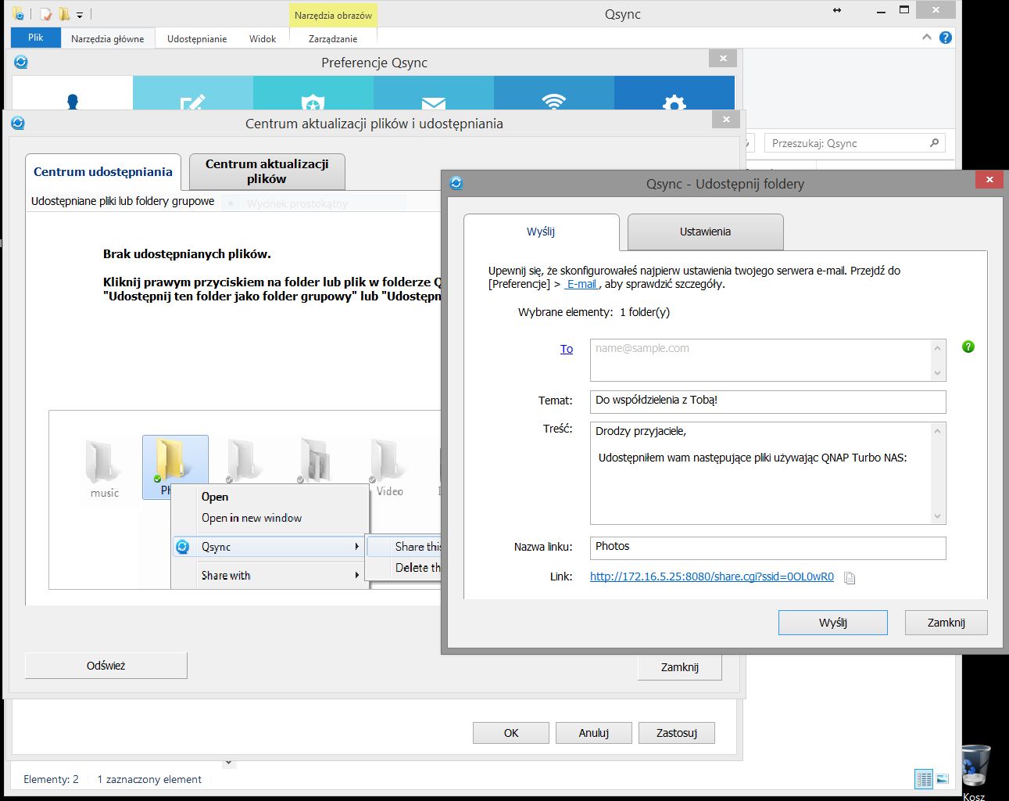
Task: Copy the share link with the copy icon
Action: pos(850,578)
